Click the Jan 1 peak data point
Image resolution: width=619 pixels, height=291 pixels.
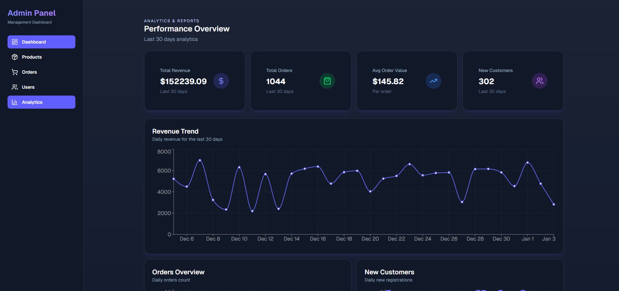pos(528,162)
